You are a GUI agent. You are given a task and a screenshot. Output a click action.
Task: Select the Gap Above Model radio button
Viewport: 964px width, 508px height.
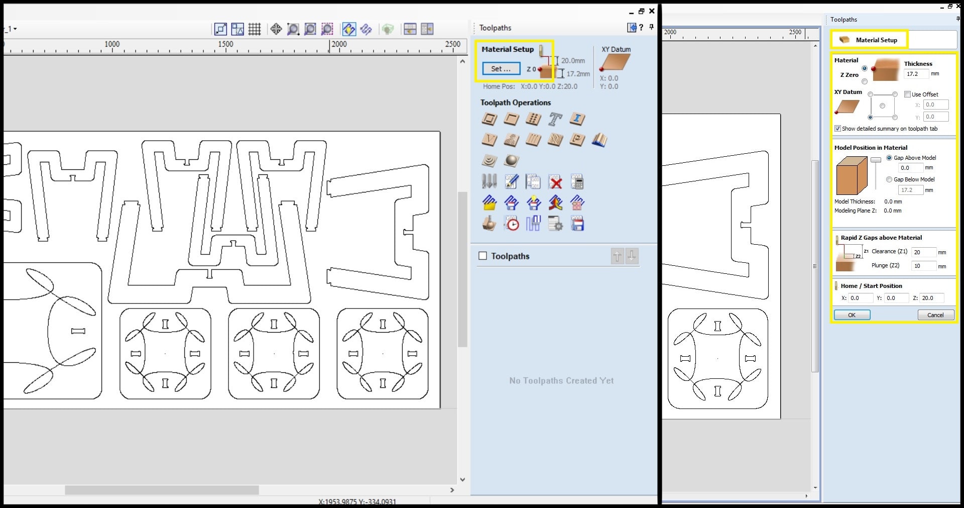point(889,158)
